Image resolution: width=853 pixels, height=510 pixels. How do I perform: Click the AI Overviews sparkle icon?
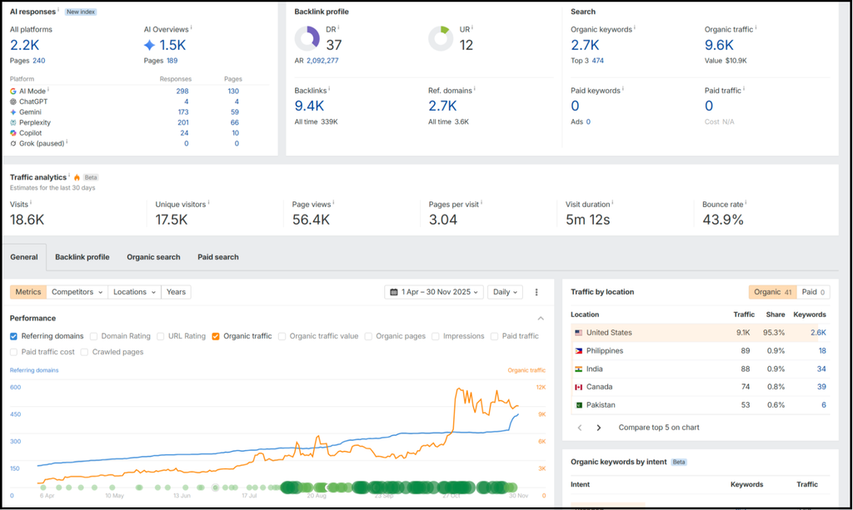150,45
